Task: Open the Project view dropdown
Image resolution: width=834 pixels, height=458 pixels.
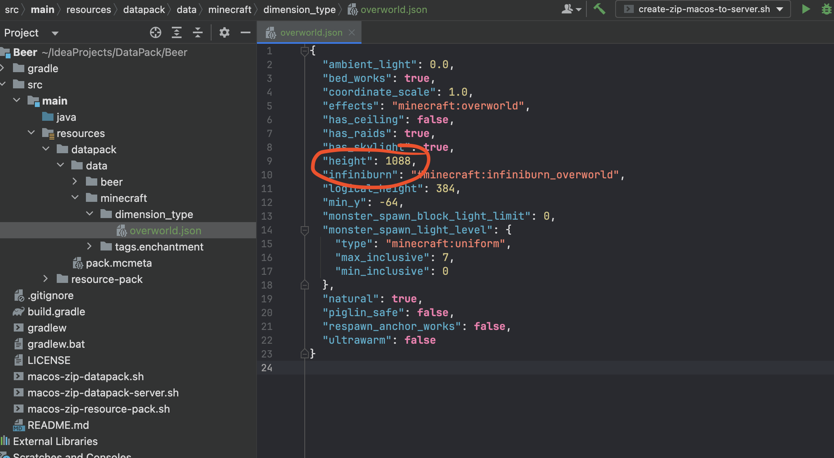Action: pos(55,33)
